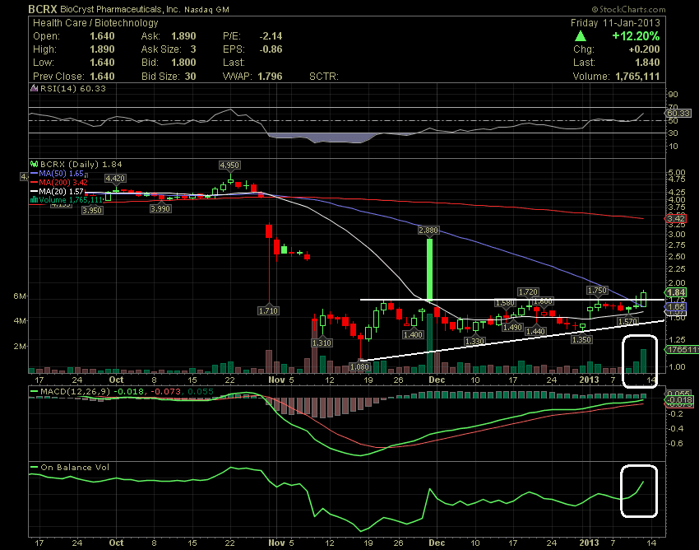Click the EPS value -0.86
This screenshot has width=699, height=550.
(x=271, y=49)
